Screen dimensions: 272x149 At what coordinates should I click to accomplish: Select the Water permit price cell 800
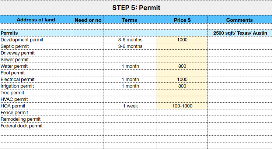coord(182,66)
